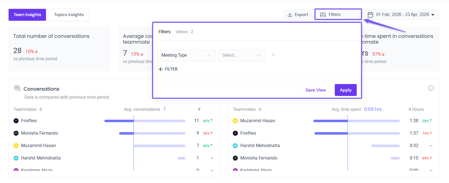Viewport: 449px width, 183px height.
Task: Click Fireflies avatar in Conversations list
Action: tap(16, 121)
